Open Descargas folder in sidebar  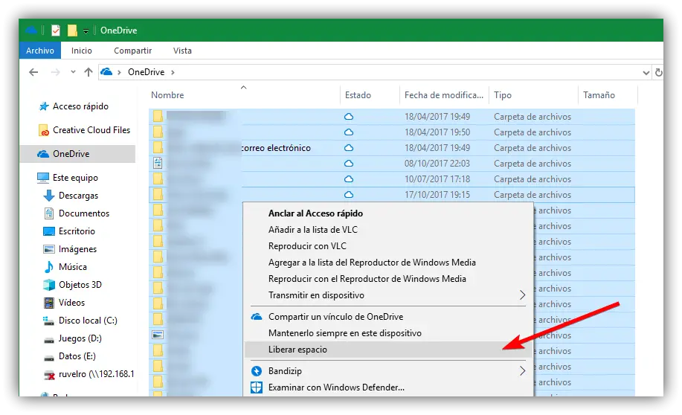78,196
